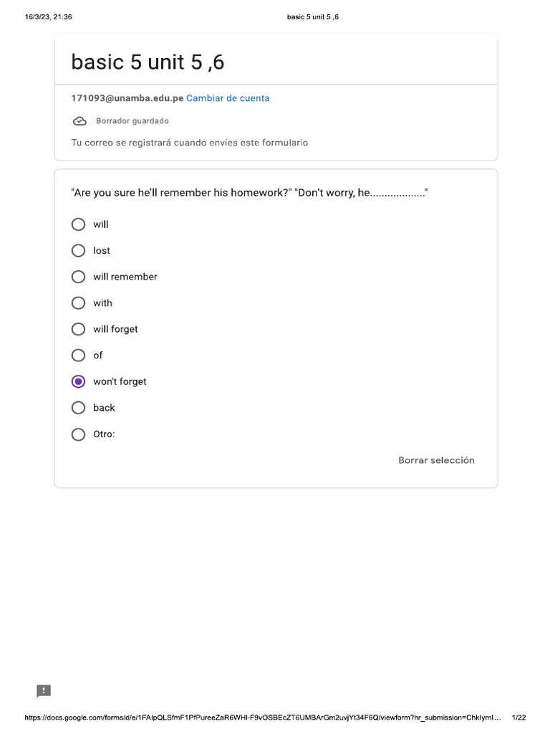This screenshot has width=550, height=734.
Task: Select the "Otro:" radio option
Action: pos(79,434)
